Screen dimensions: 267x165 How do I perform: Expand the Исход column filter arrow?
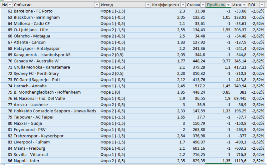pyautogui.click(x=148, y=5)
